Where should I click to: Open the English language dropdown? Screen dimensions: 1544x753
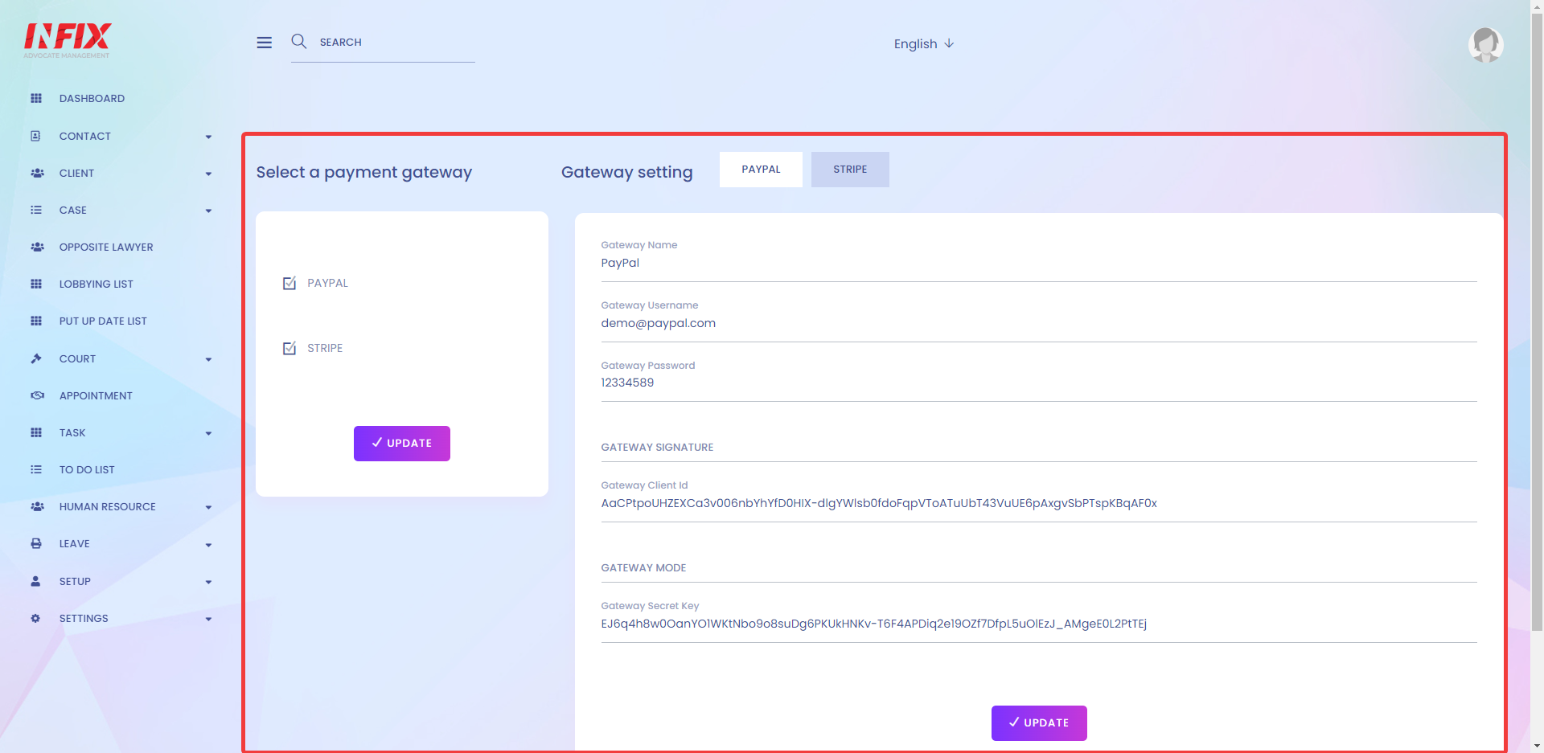924,44
